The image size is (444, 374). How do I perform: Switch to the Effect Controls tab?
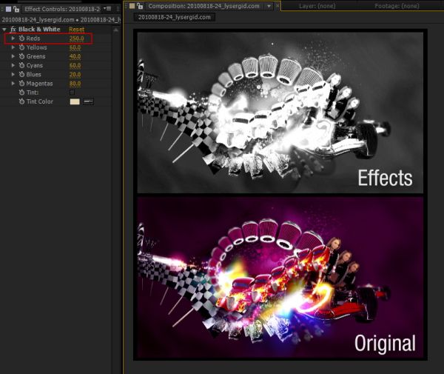click(x=62, y=9)
